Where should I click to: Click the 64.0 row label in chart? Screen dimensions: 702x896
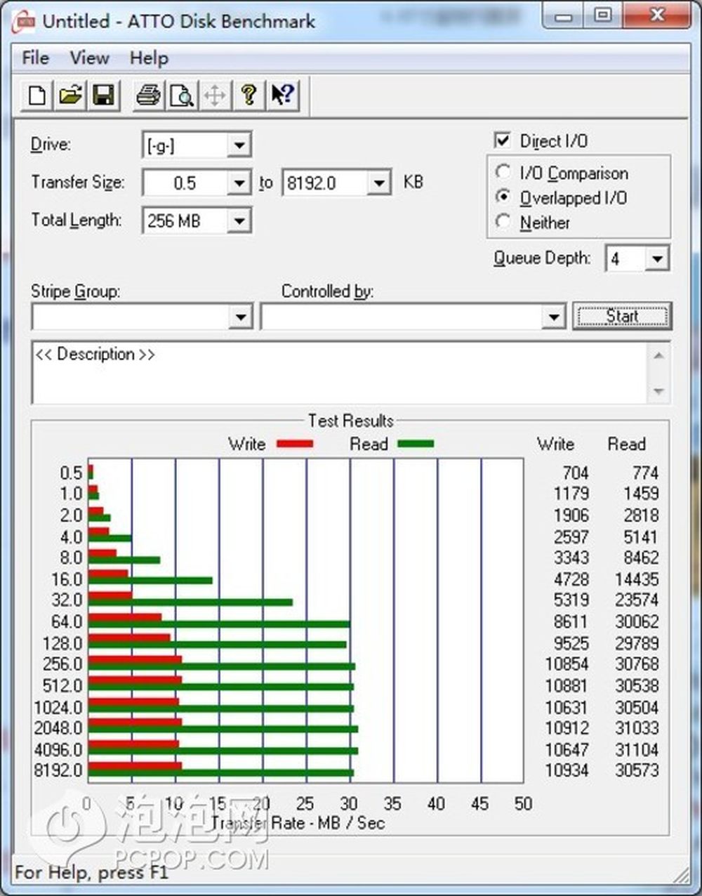coord(67,621)
